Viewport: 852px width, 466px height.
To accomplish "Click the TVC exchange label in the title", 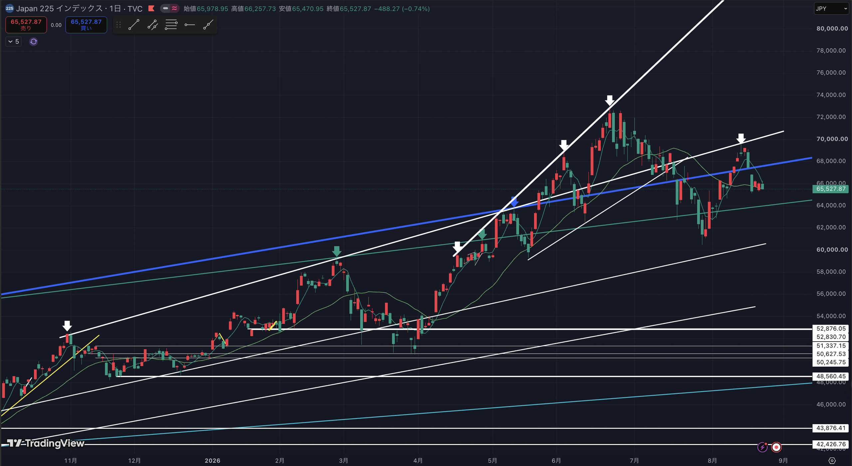I will pos(135,9).
